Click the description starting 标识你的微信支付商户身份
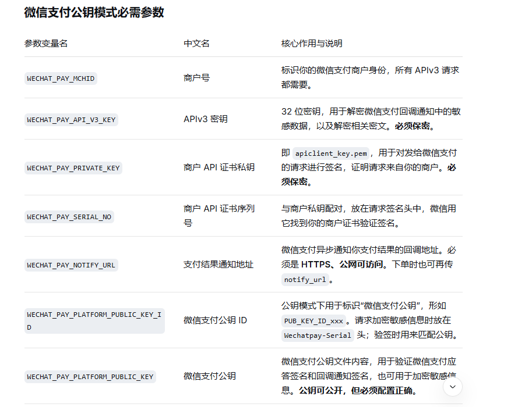511x407 pixels. tap(370, 77)
